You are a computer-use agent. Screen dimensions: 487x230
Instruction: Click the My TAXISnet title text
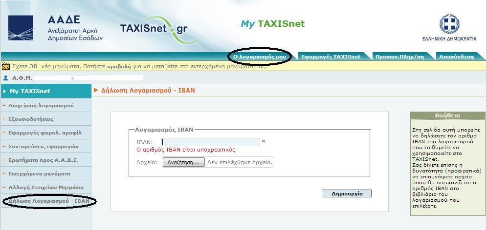[273, 24]
